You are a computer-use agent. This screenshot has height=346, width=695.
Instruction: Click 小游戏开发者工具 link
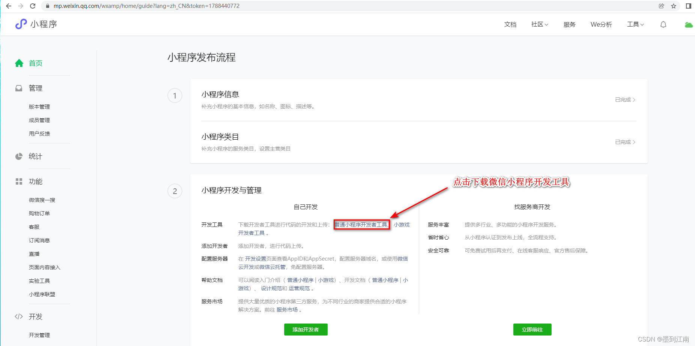[x=402, y=225]
